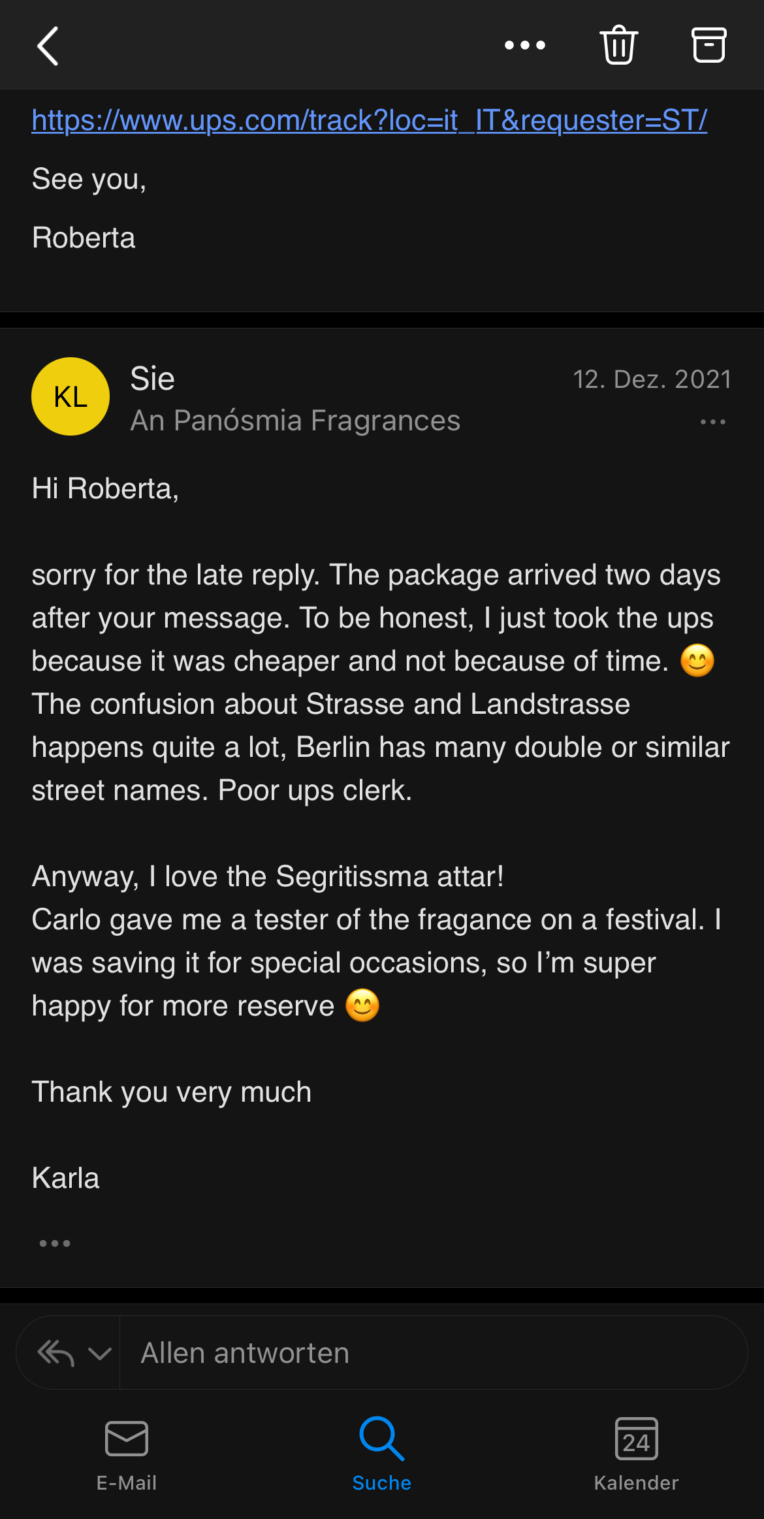This screenshot has height=1519, width=764.
Task: Tap the date '12. Dez. 2021'
Action: (652, 379)
